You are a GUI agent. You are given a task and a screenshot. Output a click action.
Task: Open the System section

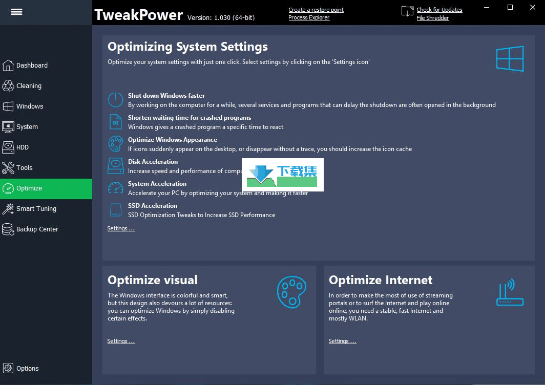click(46, 127)
